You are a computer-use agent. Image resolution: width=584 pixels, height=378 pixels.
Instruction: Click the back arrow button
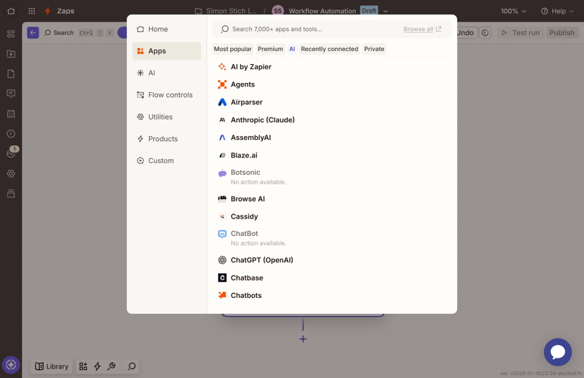click(33, 33)
